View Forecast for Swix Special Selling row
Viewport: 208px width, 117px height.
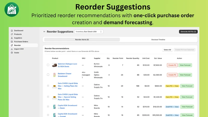tap(187, 97)
